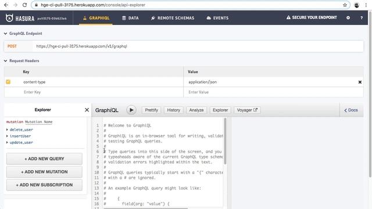Switch to the GraphiQL tab

point(96,18)
